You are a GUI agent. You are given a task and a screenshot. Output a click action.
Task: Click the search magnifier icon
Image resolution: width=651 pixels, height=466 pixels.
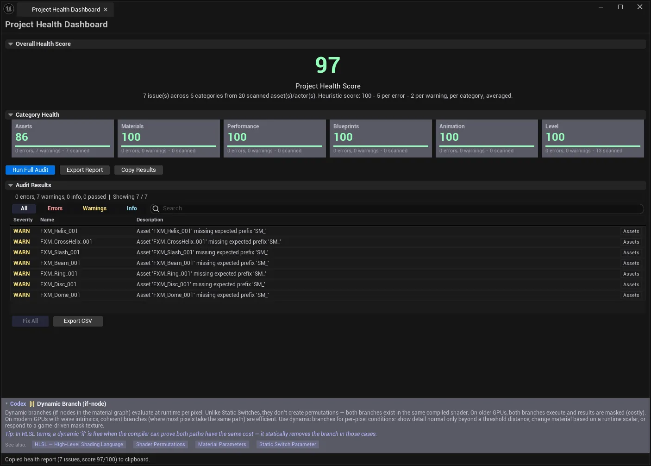tap(156, 209)
